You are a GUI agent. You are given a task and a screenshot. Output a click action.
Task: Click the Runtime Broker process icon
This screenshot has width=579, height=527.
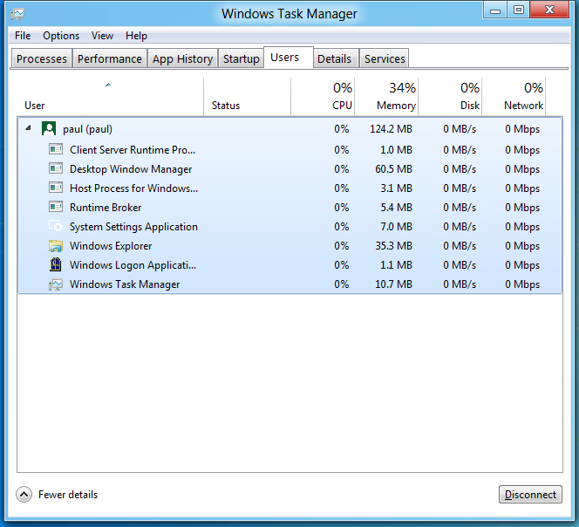point(56,207)
